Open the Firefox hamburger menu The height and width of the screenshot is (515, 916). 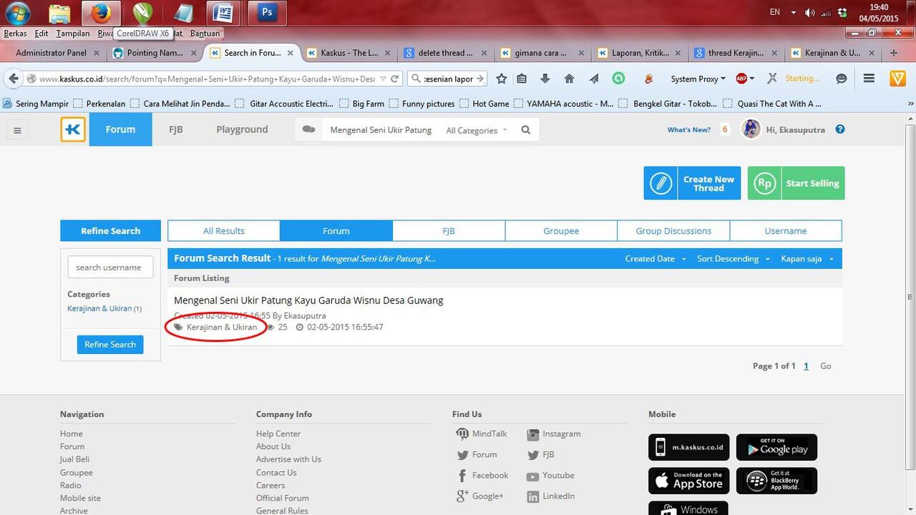[869, 79]
